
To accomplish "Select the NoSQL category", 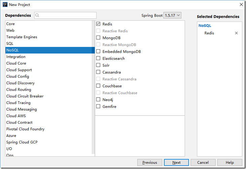I will [x=50, y=50].
